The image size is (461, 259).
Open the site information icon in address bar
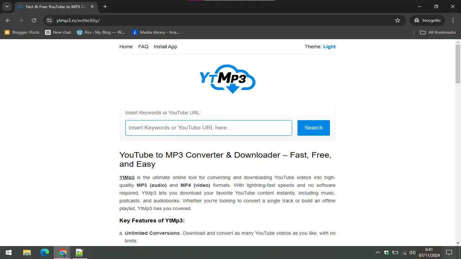[49, 21]
